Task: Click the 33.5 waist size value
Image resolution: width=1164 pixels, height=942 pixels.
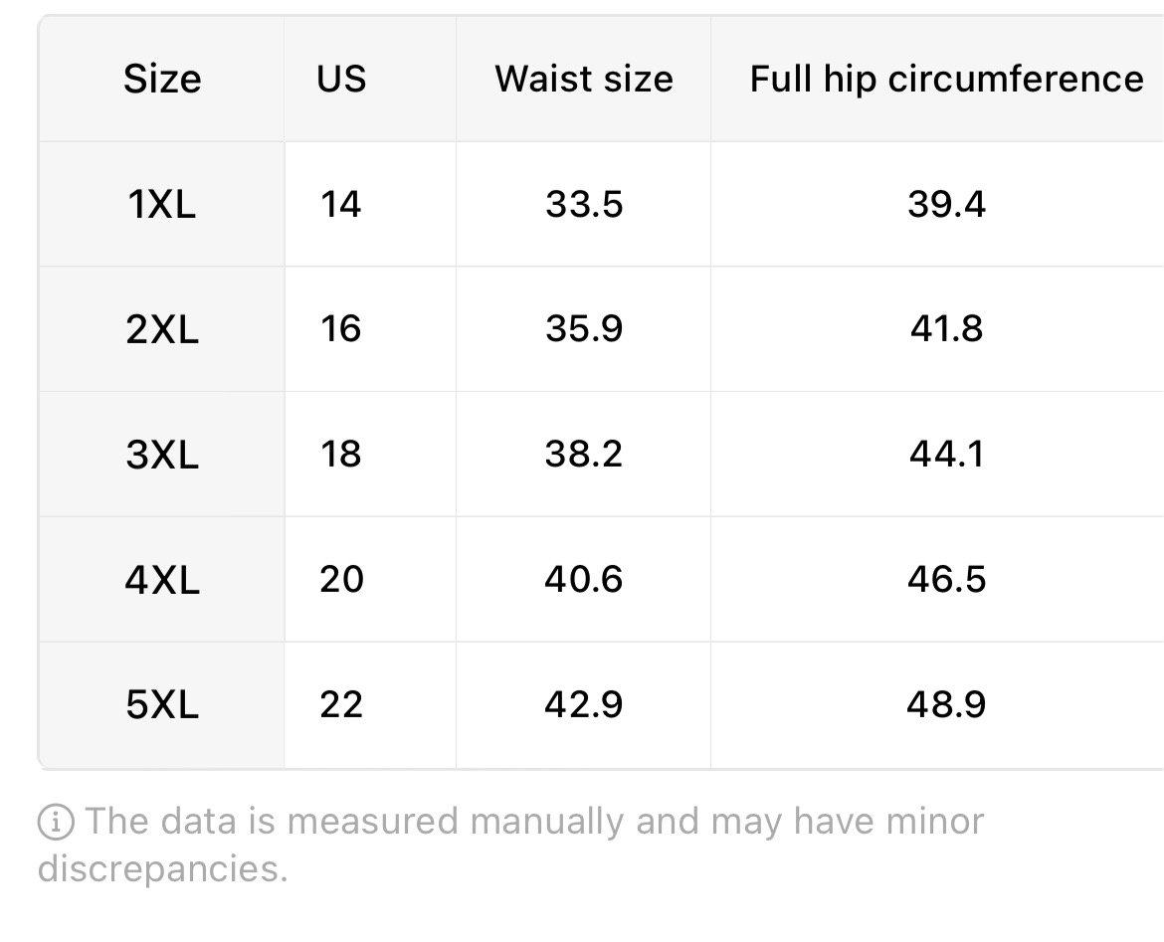Action: tap(584, 204)
